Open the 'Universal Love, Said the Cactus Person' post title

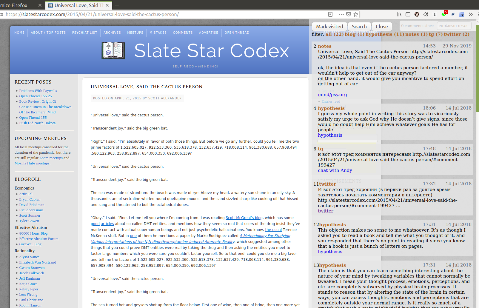coord(147,87)
